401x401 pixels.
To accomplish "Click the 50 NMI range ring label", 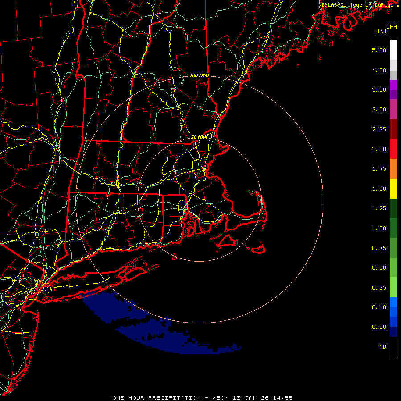I will click(x=199, y=137).
